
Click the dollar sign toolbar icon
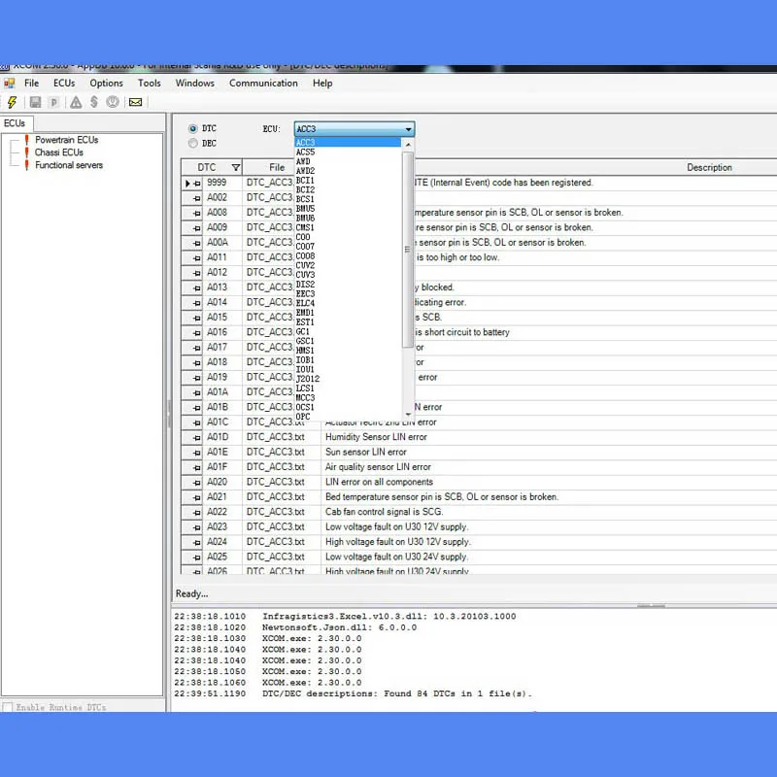(94, 102)
